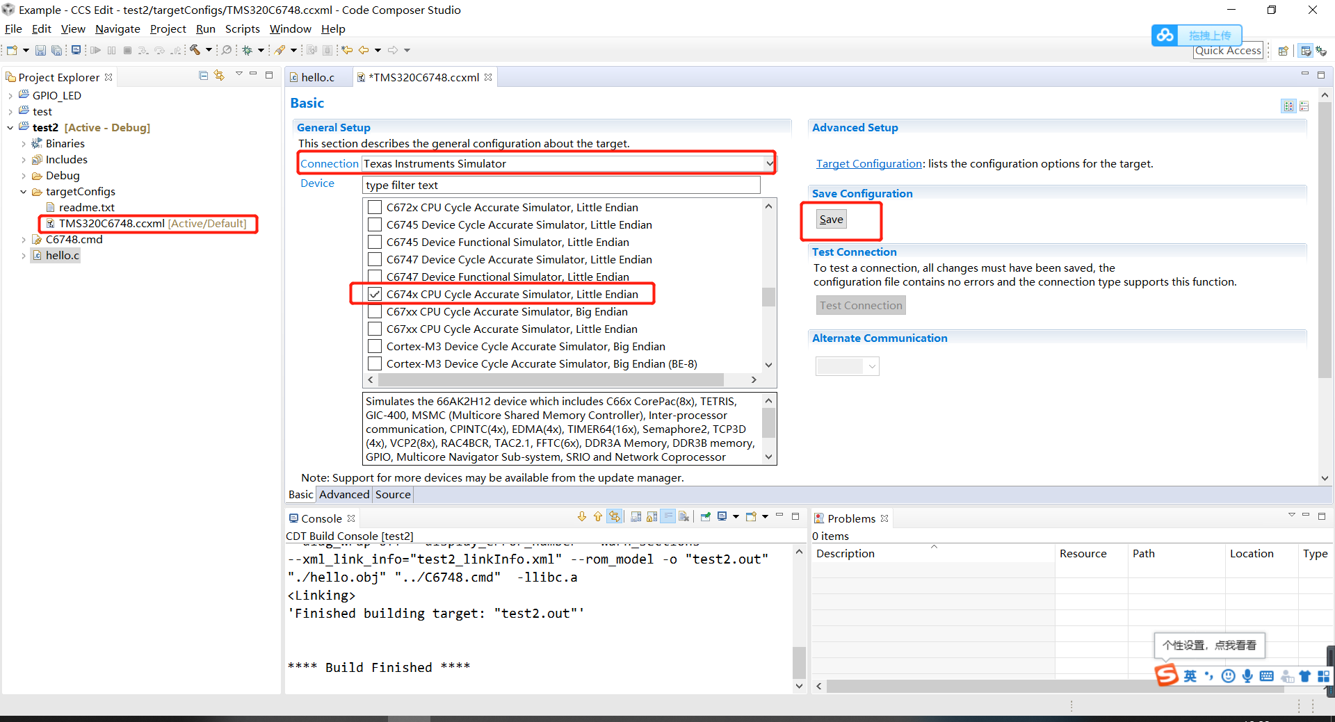Click the Test Connection button
The height and width of the screenshot is (722, 1335).
[861, 305]
